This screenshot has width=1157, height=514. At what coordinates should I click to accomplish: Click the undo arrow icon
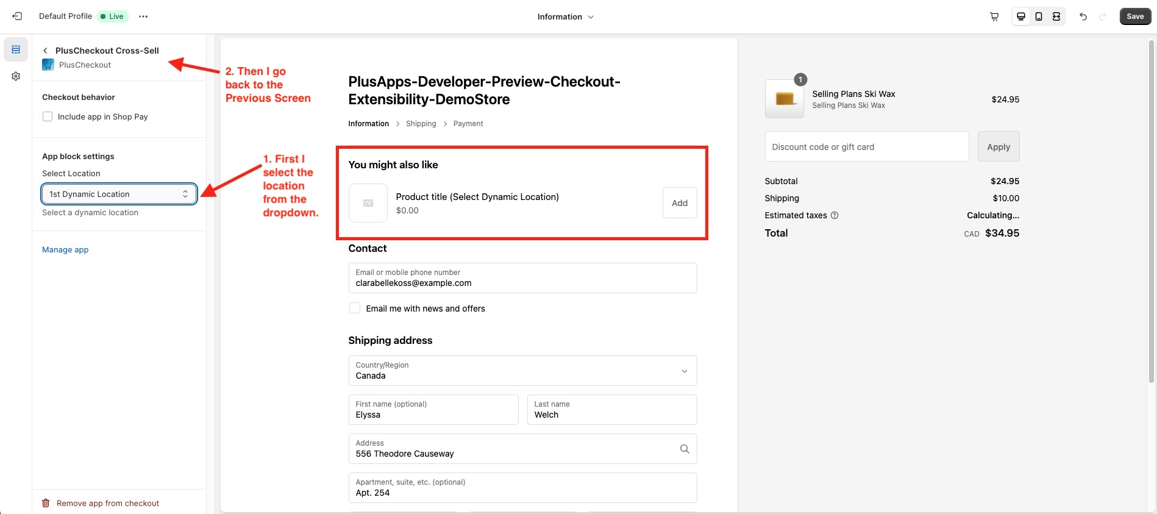click(x=1083, y=16)
